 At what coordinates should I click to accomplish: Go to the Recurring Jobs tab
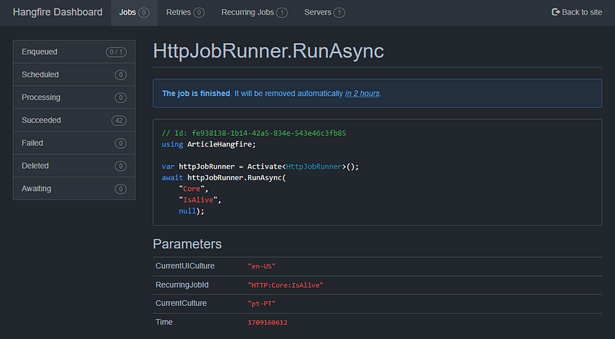pos(254,12)
